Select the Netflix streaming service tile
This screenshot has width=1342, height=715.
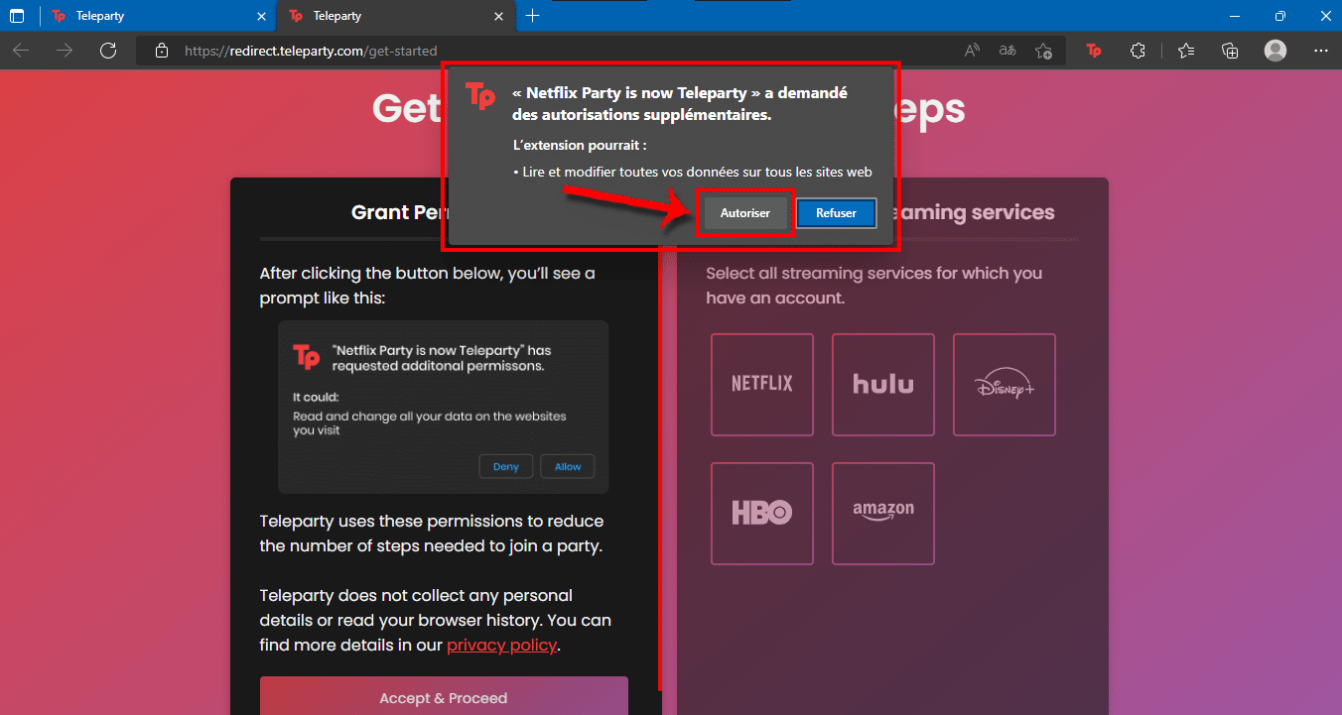[762, 384]
